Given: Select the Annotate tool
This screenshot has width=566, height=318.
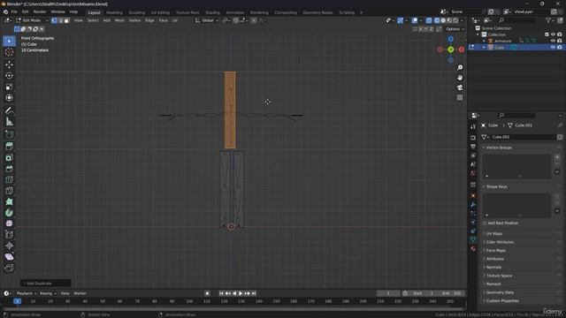Looking at the screenshot, I should (9, 110).
